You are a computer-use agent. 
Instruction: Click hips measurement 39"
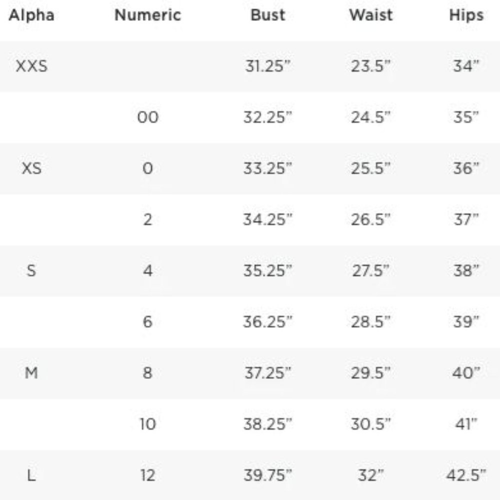[x=466, y=321]
